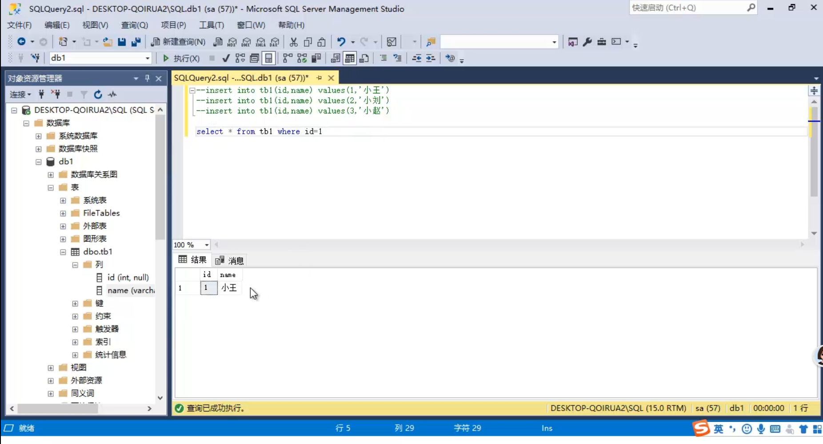Click the navigate backward arrow icon

coord(21,42)
